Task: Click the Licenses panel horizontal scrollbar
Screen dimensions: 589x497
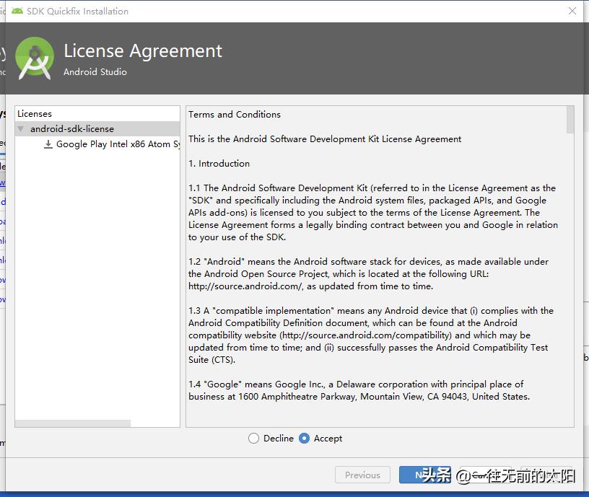Action: (73, 423)
